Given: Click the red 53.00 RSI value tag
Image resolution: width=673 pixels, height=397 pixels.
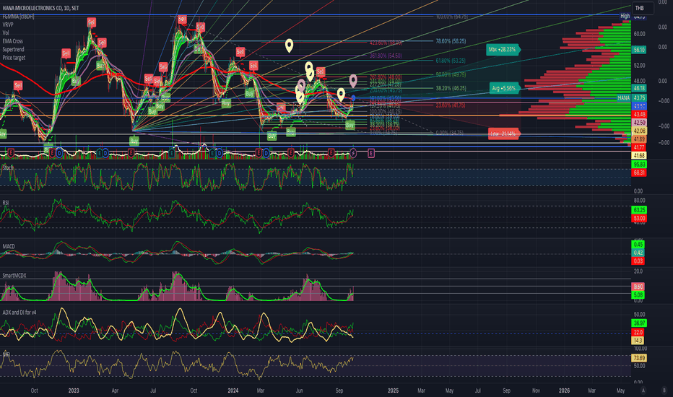Looking at the screenshot, I should click(639, 219).
